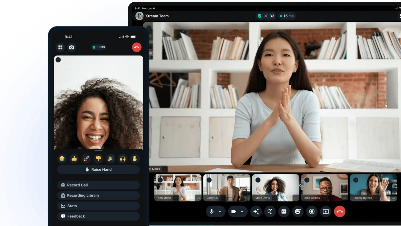Open the more options menu on Garry Liu's tile
The image size is (401, 226).
click(x=223, y=198)
